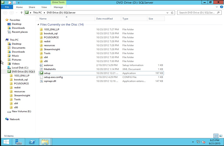Open Windows PowerShell from the taskbar

pyautogui.click(x=32, y=142)
